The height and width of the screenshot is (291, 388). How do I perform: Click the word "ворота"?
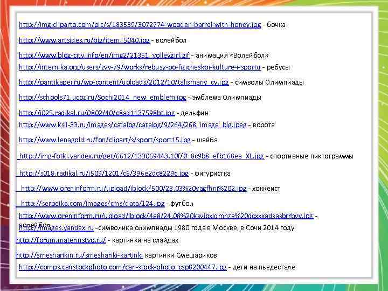(x=264, y=124)
